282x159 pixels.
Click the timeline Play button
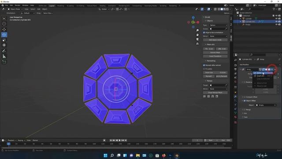click(119, 140)
